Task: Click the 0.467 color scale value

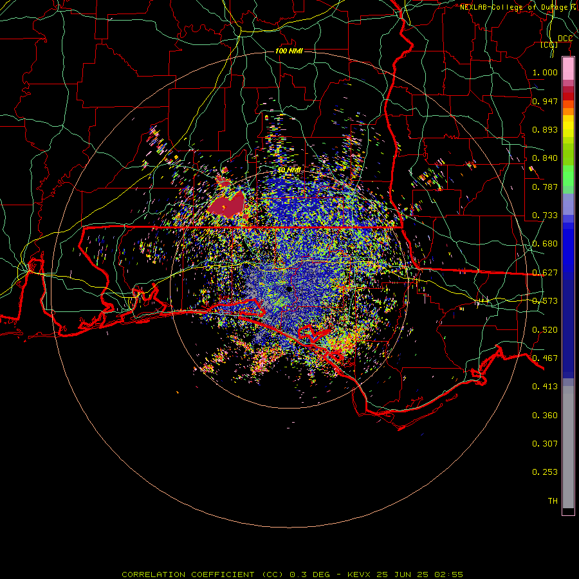Action: 545,358
